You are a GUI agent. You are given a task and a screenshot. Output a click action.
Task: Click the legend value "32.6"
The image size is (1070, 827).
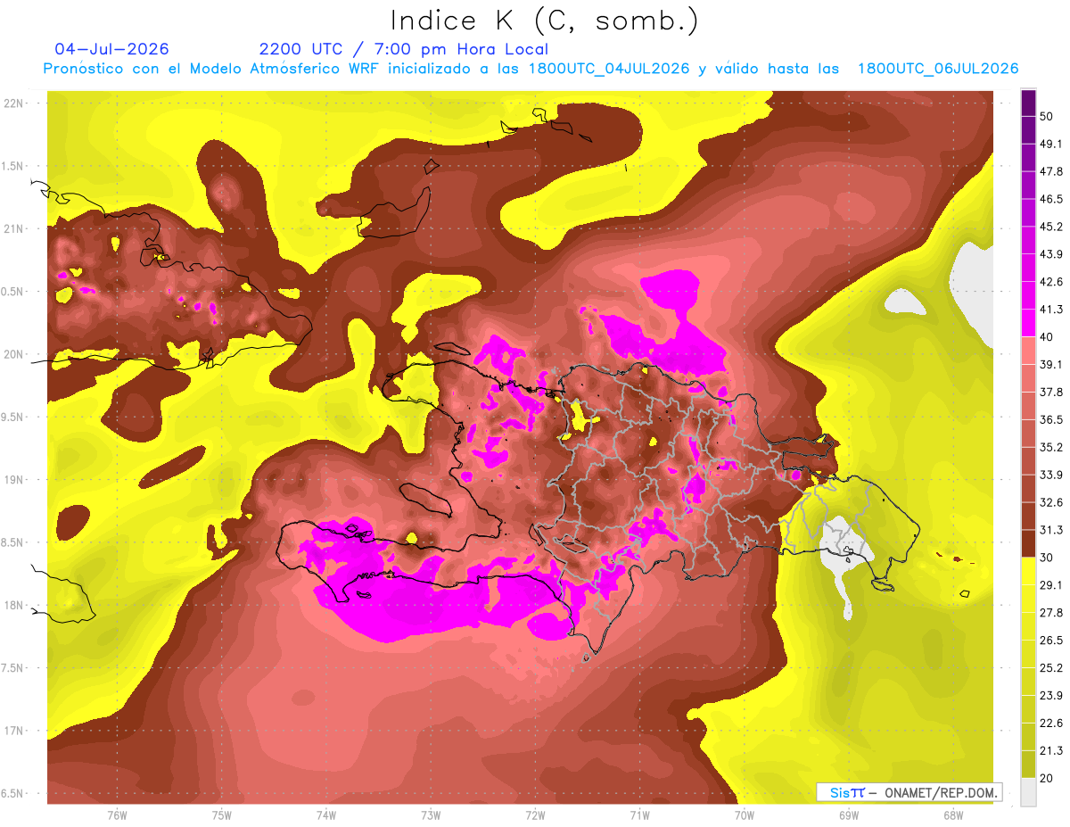click(1051, 502)
